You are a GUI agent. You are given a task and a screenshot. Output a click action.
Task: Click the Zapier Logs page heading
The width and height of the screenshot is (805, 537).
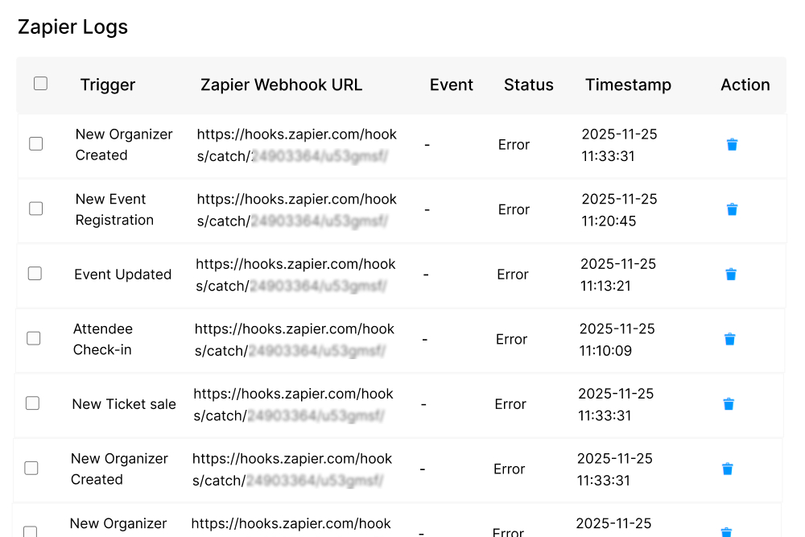pos(72,27)
